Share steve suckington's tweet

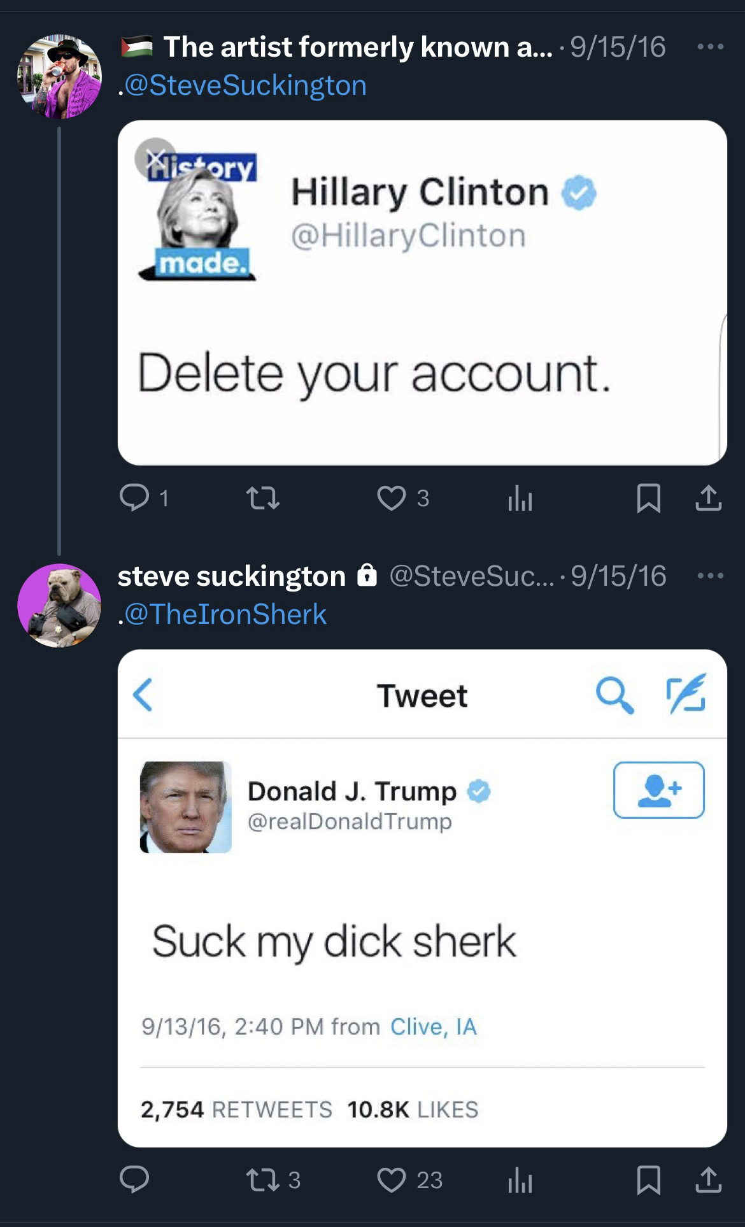tap(708, 1180)
